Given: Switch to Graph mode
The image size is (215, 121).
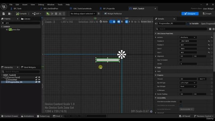Looking at the screenshot, I should tap(207, 14).
